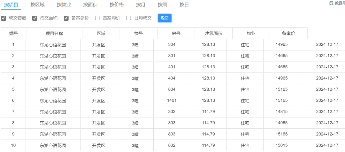Viewport: 345px width, 152px height.
Task: Click area 114.79 in row 9
Action: click(x=208, y=134)
